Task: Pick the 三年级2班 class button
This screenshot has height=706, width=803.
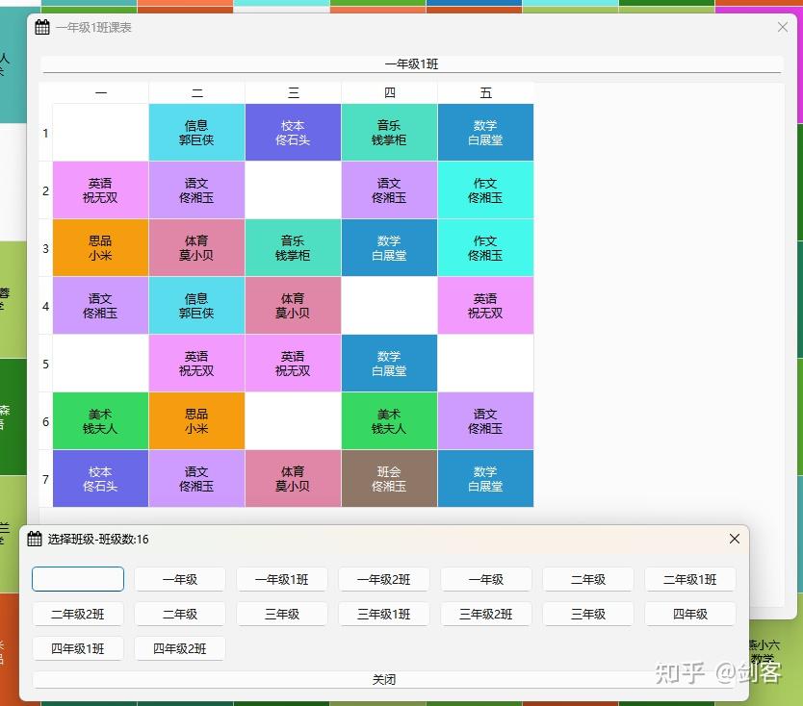Action: click(x=485, y=614)
